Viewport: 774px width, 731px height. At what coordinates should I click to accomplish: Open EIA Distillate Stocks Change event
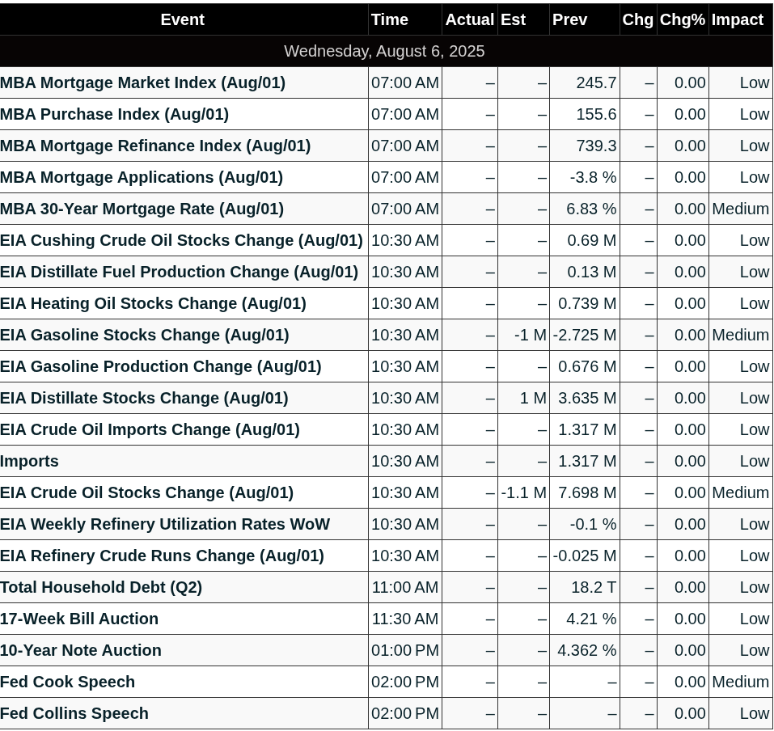pos(144,399)
